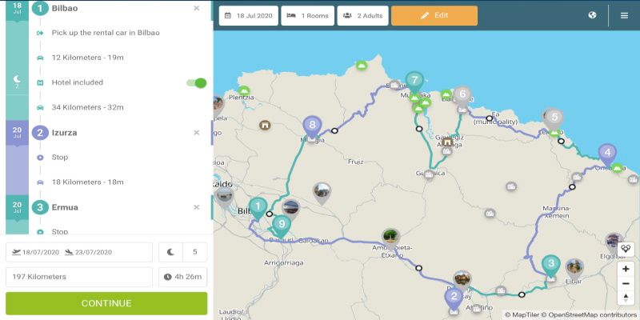Select map marker 2 near Durango
Image resolution: width=640 pixels, height=320 pixels.
pyautogui.click(x=454, y=299)
